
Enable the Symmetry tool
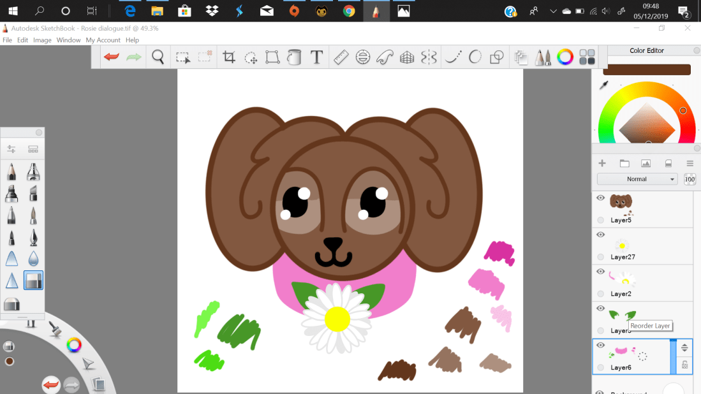pyautogui.click(x=429, y=57)
